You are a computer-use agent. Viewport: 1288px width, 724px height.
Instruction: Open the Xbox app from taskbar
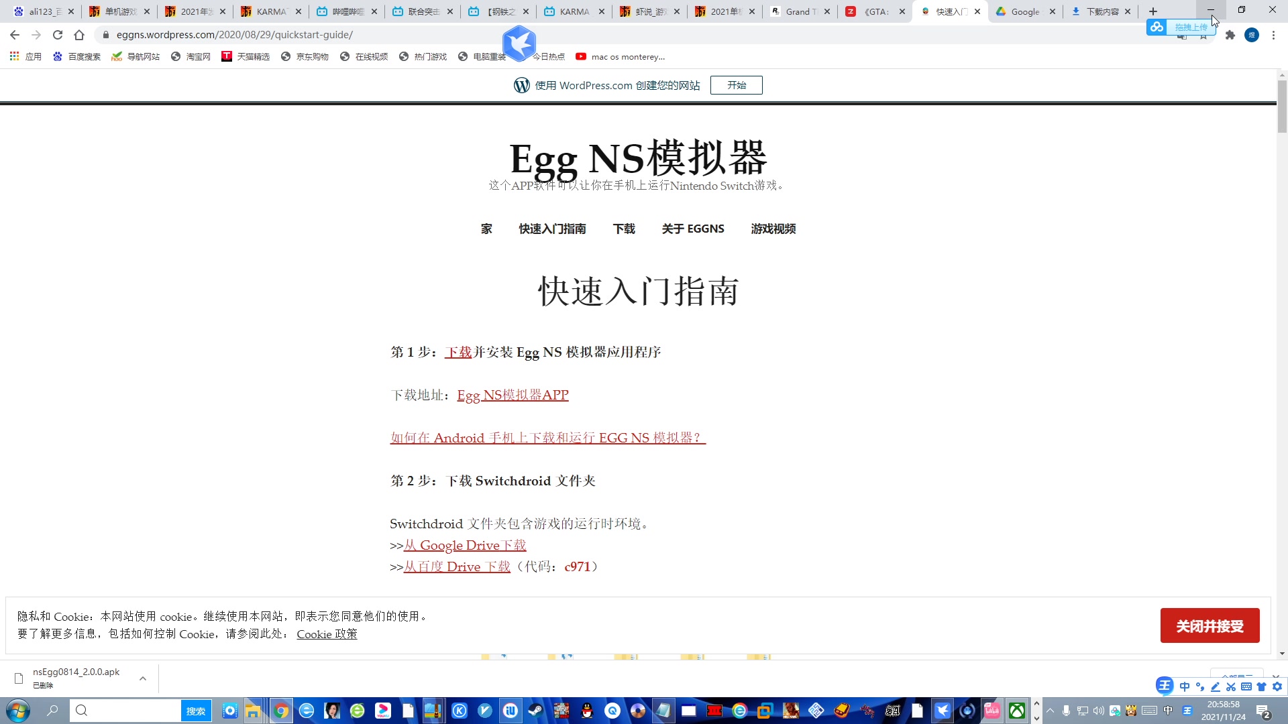coord(1017,711)
